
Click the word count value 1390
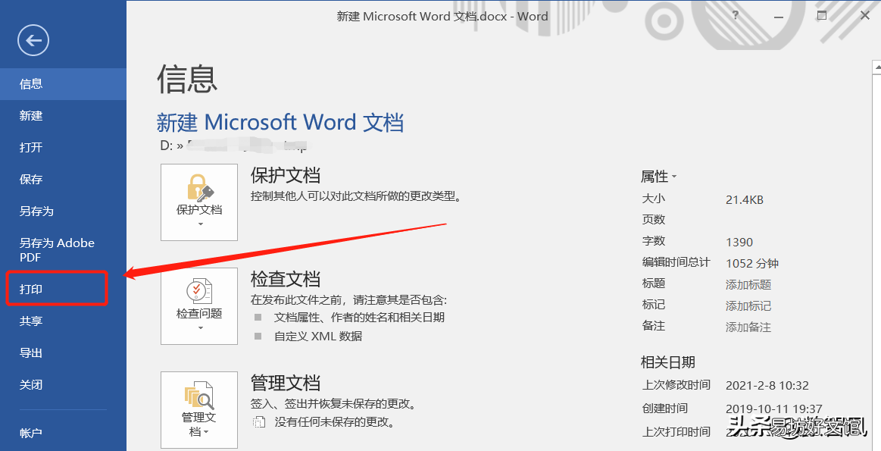click(739, 243)
